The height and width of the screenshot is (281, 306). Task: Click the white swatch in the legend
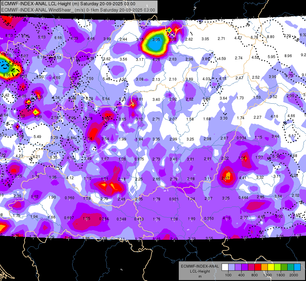(225, 267)
